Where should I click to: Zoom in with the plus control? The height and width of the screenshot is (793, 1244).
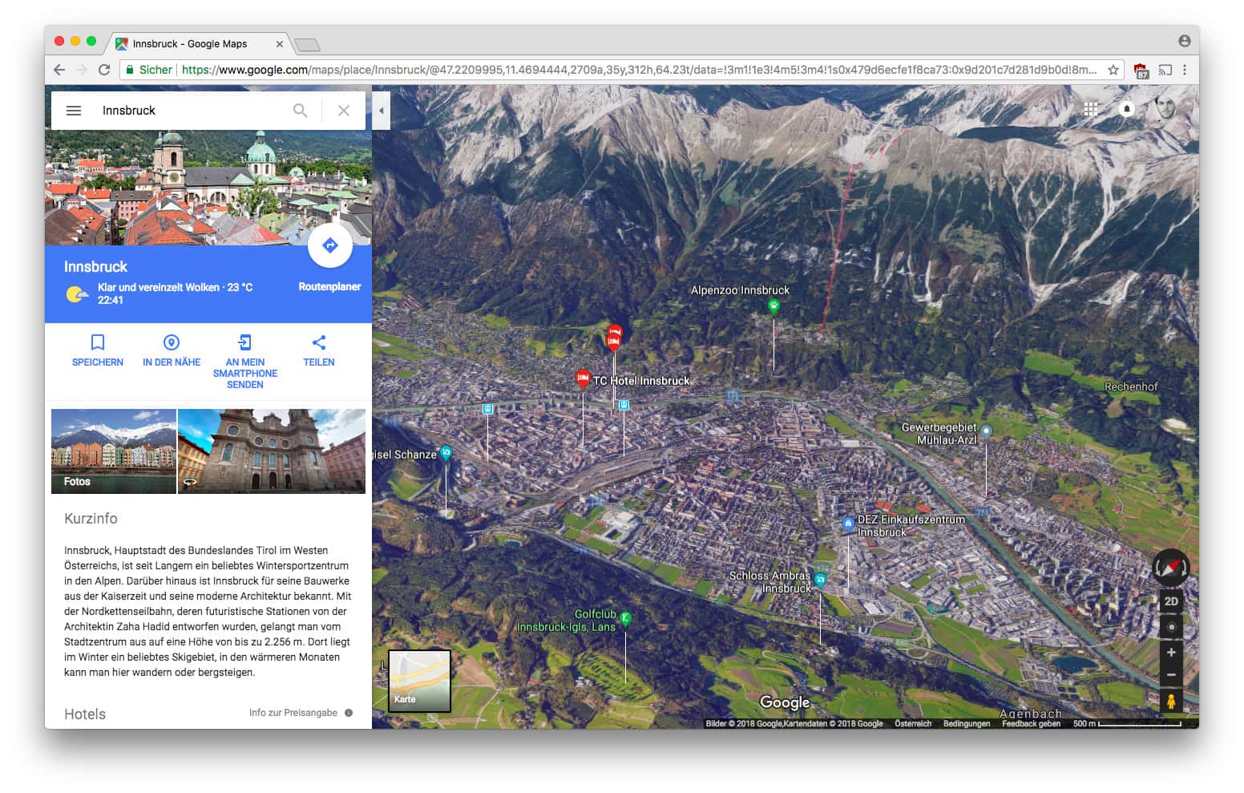pos(1171,653)
